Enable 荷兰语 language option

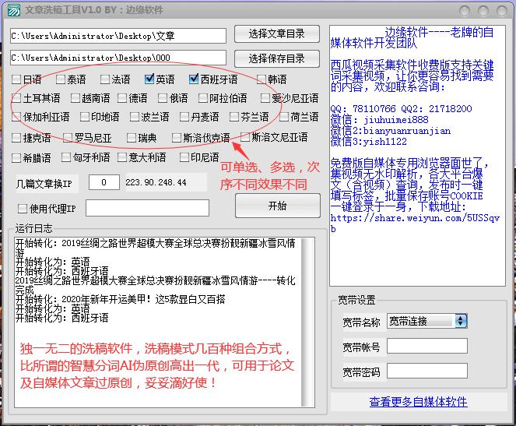click(x=284, y=117)
